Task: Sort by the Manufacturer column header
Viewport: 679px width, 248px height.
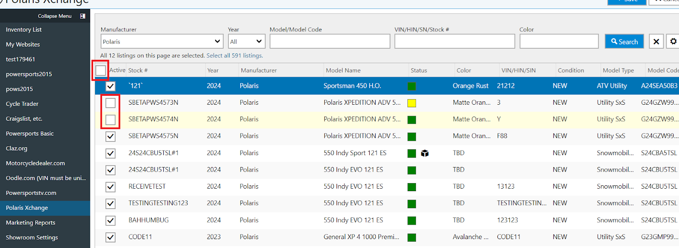Action: (259, 70)
